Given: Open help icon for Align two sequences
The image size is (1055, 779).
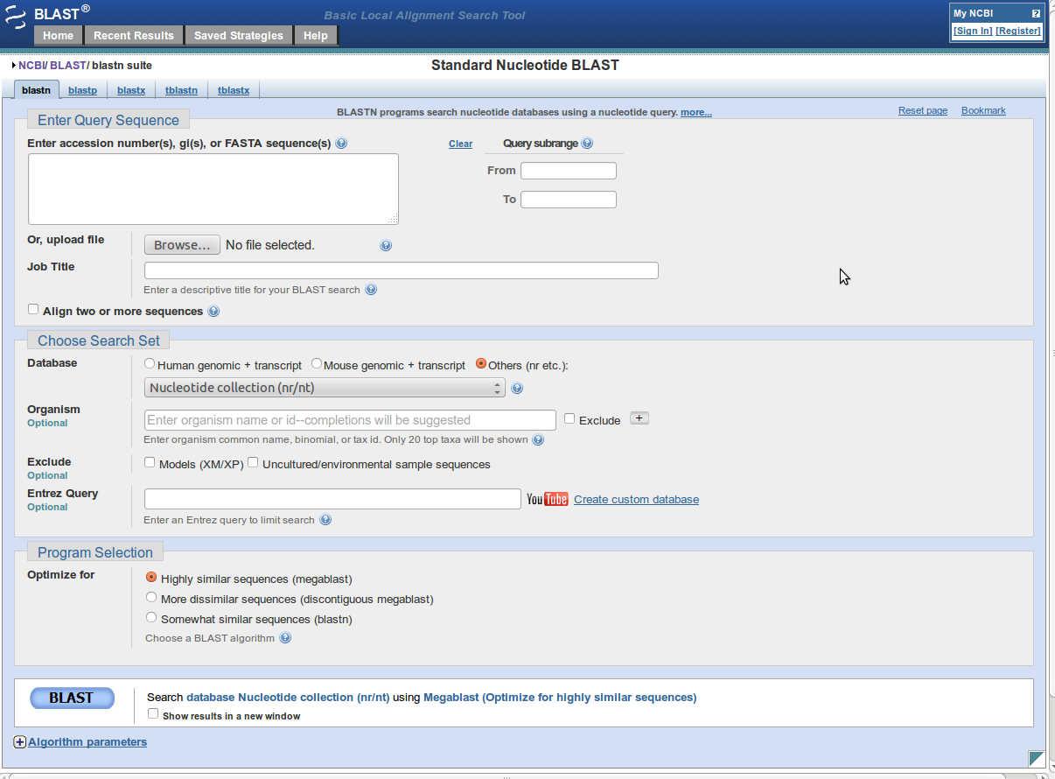Looking at the screenshot, I should point(213,312).
